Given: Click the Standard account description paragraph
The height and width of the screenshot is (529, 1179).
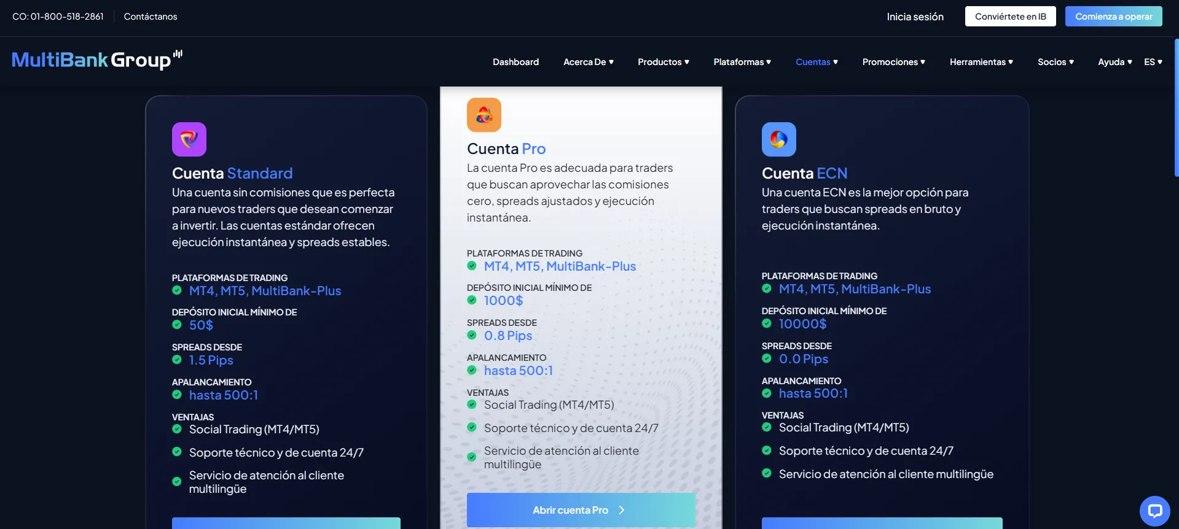Looking at the screenshot, I should click(283, 217).
